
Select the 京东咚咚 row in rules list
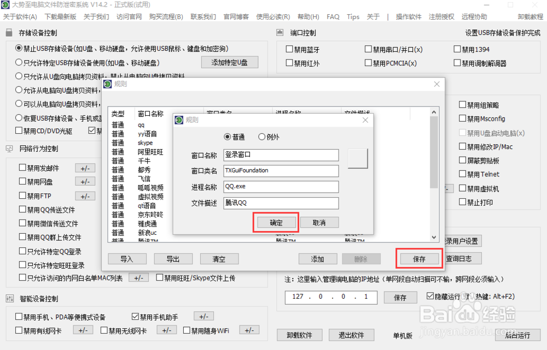tap(150, 215)
